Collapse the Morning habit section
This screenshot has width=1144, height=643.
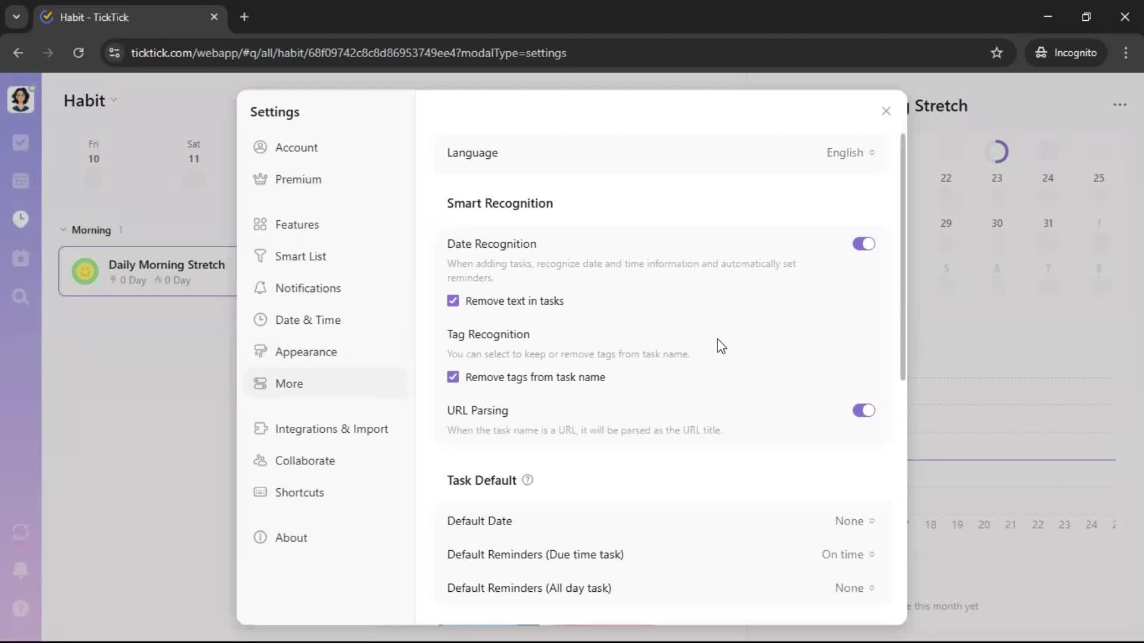click(63, 230)
